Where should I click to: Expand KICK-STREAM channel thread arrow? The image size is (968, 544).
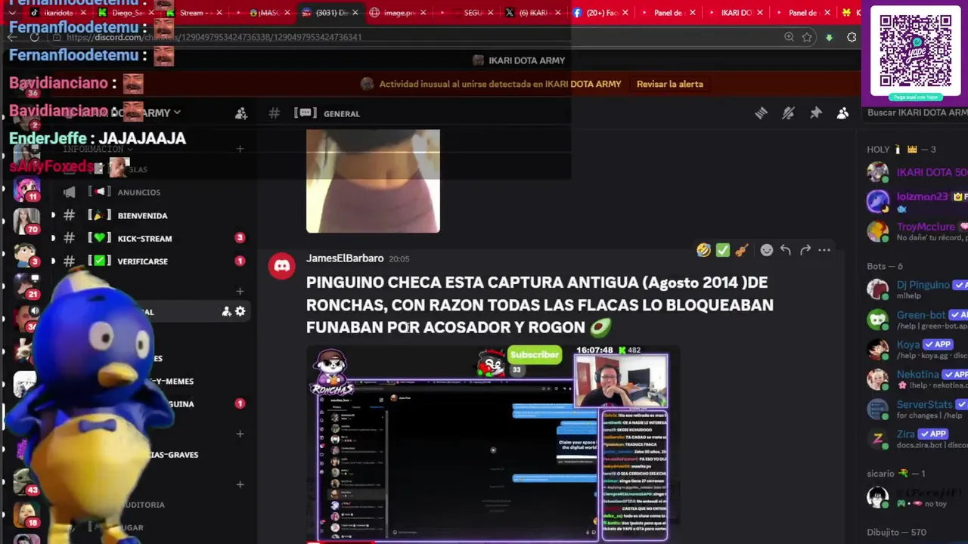pos(53,238)
